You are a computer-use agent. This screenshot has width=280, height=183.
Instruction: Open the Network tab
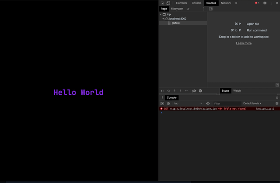[x=226, y=3]
